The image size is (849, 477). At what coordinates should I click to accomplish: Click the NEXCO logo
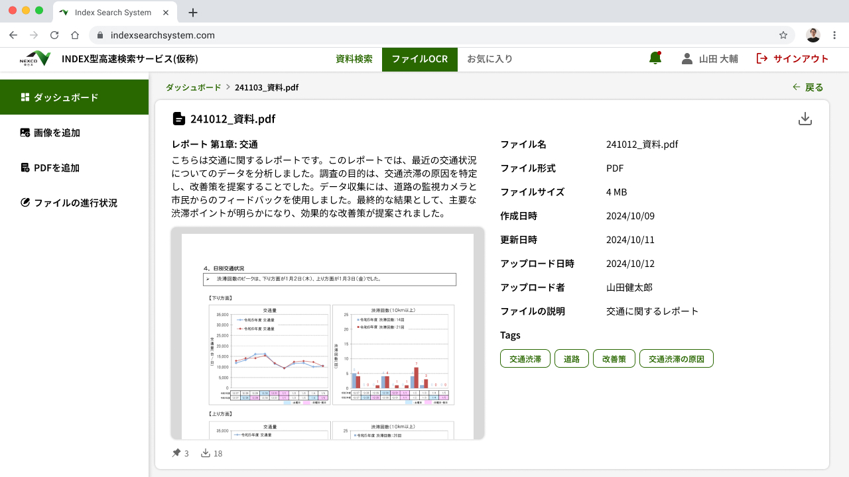point(35,59)
